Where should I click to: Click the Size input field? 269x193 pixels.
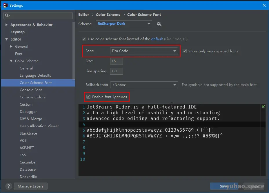(116, 61)
